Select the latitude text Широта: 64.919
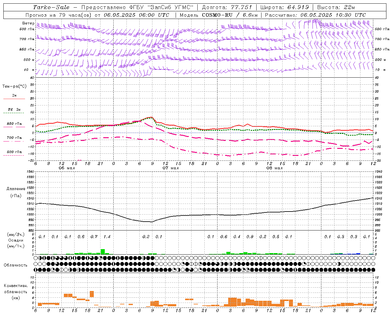The height and width of the screenshot is (313, 391). pos(285,7)
